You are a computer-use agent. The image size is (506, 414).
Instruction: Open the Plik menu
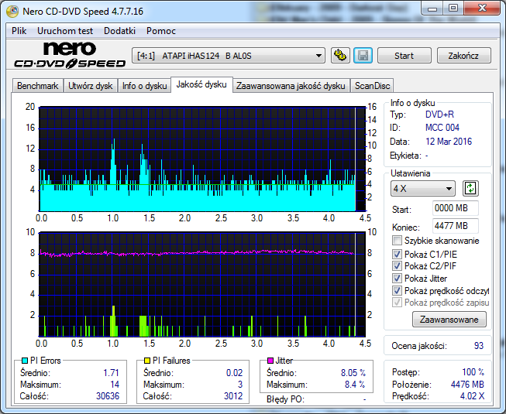pos(19,31)
